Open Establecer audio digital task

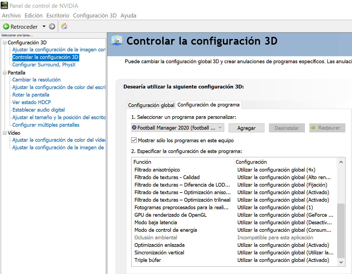[39, 110]
